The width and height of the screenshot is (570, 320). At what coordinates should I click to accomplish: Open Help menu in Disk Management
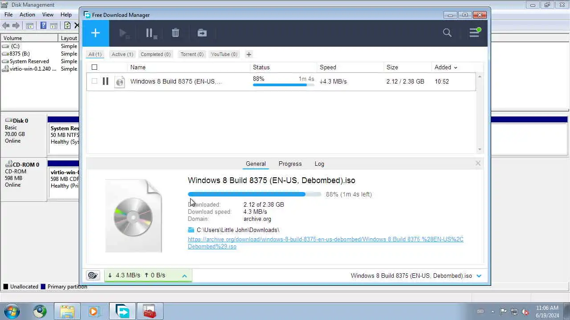pos(66,15)
